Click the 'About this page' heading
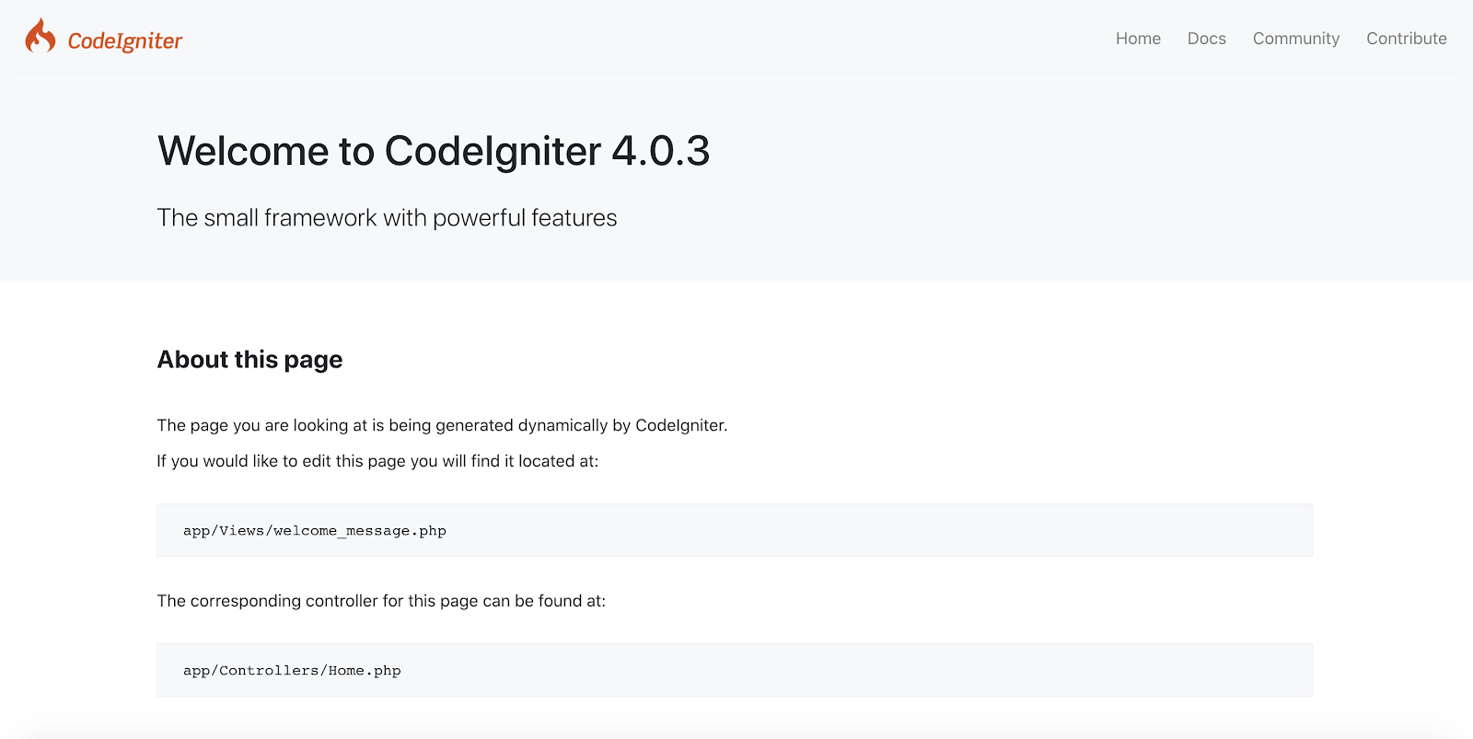 249,360
